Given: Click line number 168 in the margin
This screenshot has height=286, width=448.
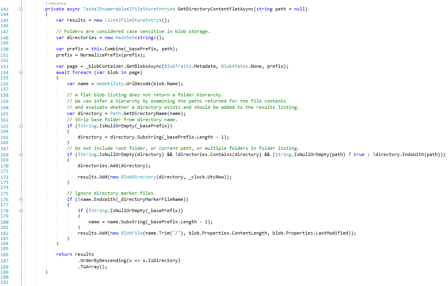Looking at the screenshot, I should pyautogui.click(x=4, y=155).
